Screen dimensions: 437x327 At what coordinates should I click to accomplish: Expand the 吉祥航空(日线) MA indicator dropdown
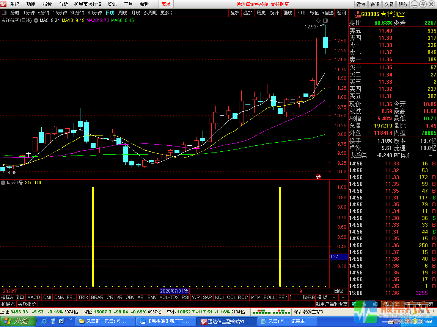pyautogui.click(x=36, y=20)
